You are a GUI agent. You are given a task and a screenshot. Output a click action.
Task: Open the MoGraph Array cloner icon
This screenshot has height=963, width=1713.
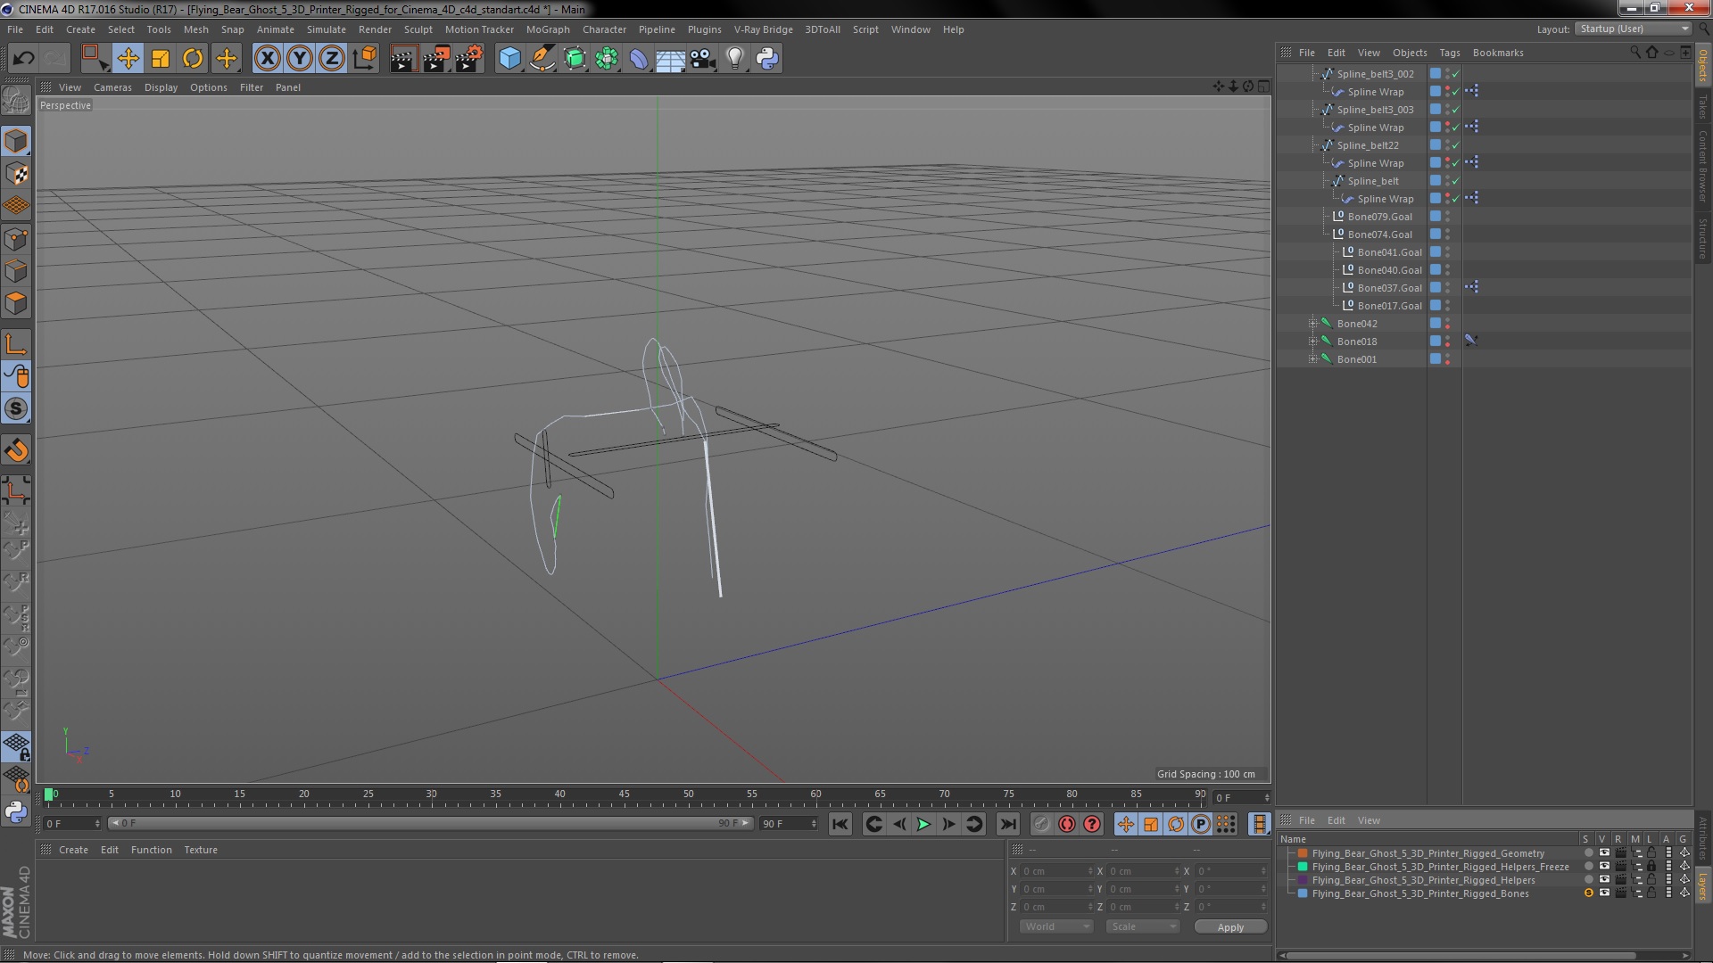[607, 59]
